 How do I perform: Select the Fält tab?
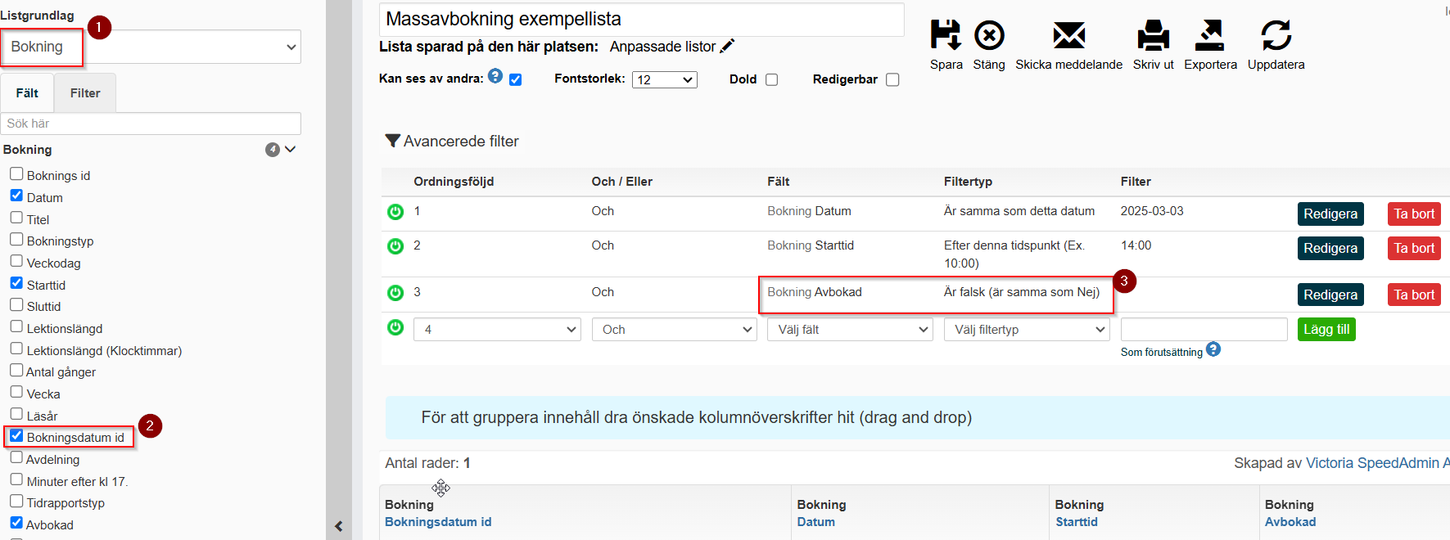tap(27, 93)
